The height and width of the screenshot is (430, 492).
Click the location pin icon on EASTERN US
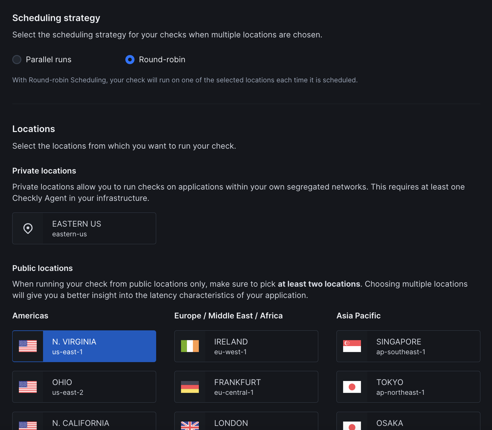point(28,228)
